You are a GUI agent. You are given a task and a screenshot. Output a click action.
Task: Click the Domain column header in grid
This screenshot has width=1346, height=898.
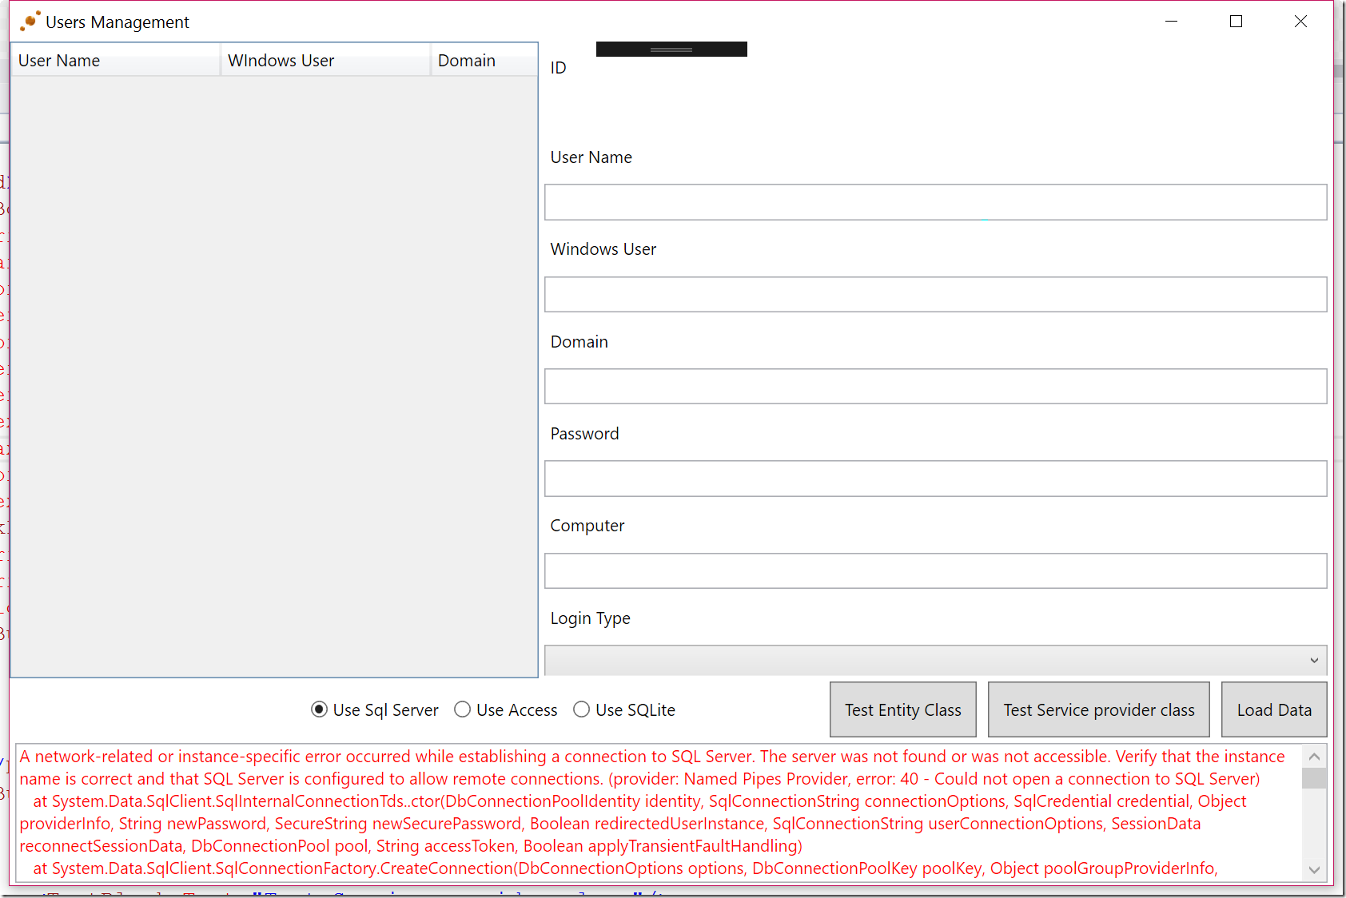[x=483, y=61]
